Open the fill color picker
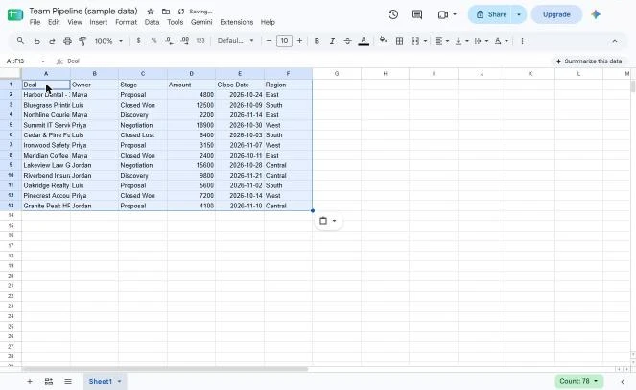Viewport: 636px width, 390px height. pyautogui.click(x=383, y=40)
